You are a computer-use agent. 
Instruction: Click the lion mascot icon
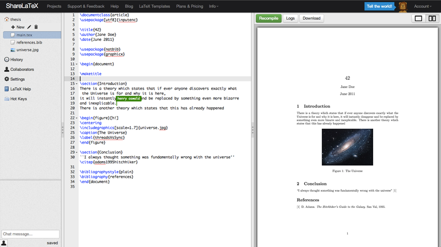pos(403,7)
